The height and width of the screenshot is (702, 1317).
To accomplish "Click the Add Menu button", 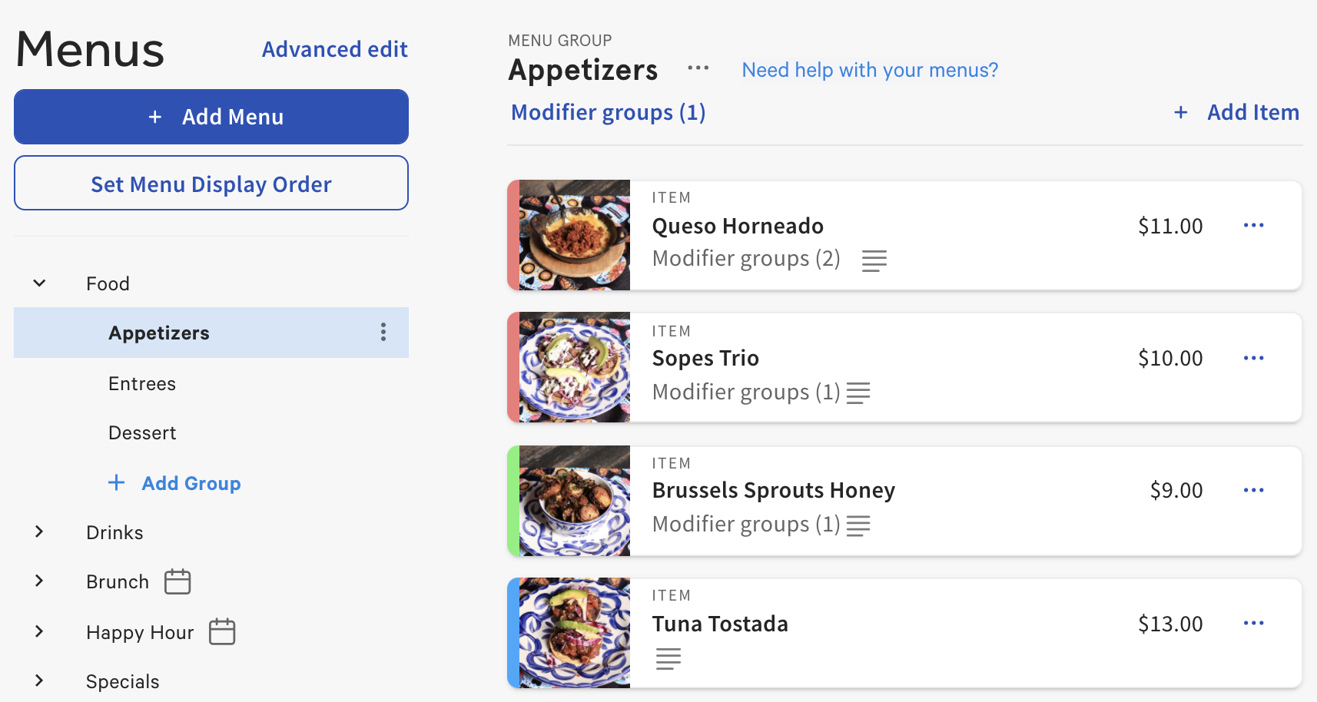I will coord(211,116).
